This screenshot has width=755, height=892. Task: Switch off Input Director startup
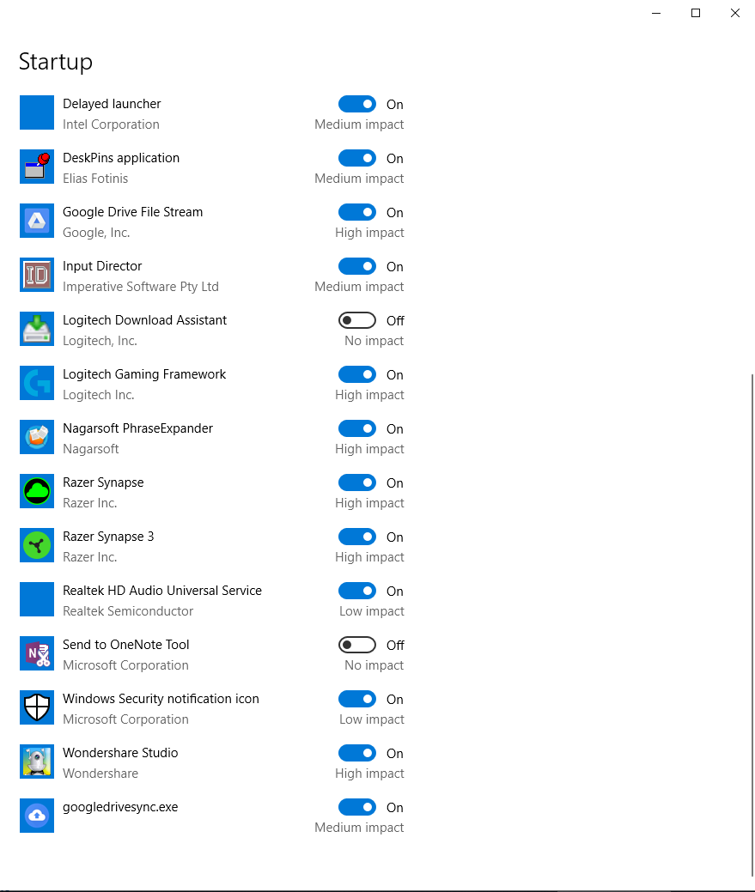[x=357, y=266]
